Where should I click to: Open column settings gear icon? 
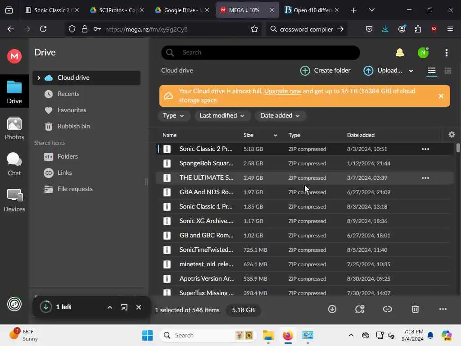(452, 134)
